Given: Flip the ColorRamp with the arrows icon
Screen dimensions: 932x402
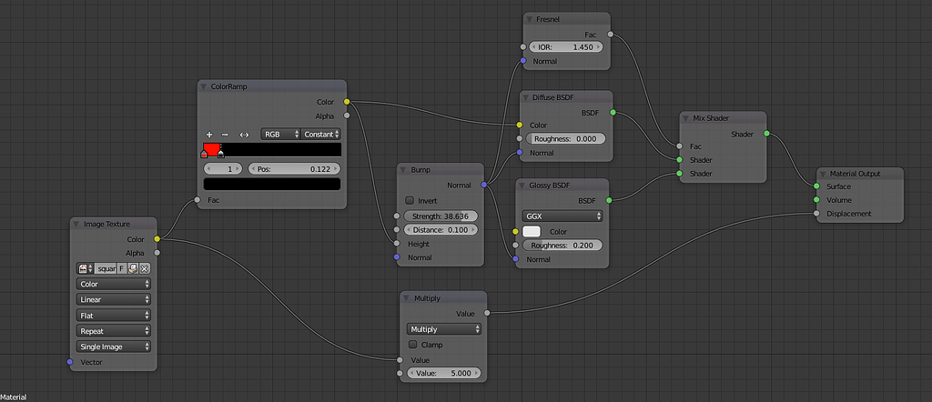Looking at the screenshot, I should (244, 135).
